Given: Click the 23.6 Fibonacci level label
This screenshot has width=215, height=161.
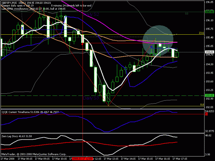Looking at the screenshot, I should 201,33.
